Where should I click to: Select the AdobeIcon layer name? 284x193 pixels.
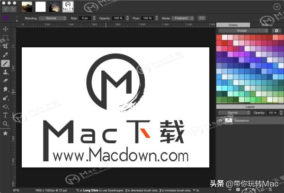(x=241, y=121)
